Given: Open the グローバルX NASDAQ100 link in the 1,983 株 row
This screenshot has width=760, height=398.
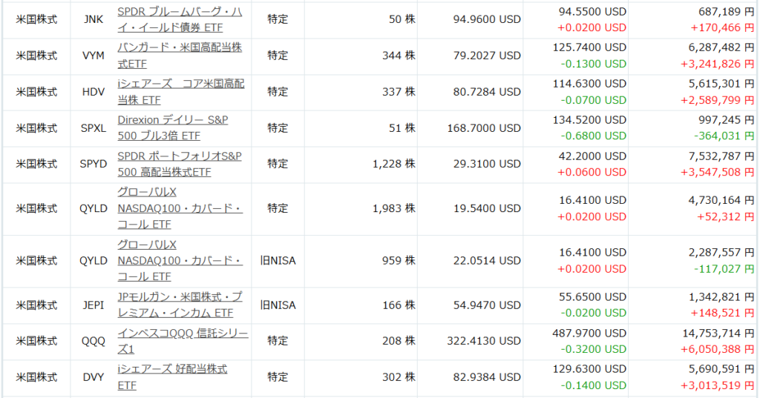Looking at the screenshot, I should click(180, 208).
